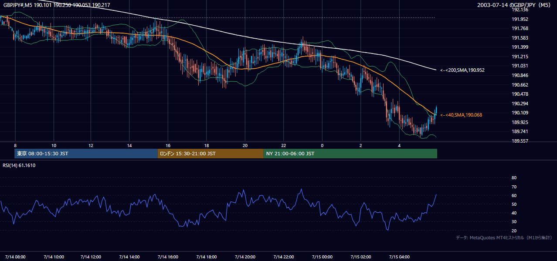Click RSI scale label 40
This screenshot has width=557, height=261.
[x=514, y=213]
